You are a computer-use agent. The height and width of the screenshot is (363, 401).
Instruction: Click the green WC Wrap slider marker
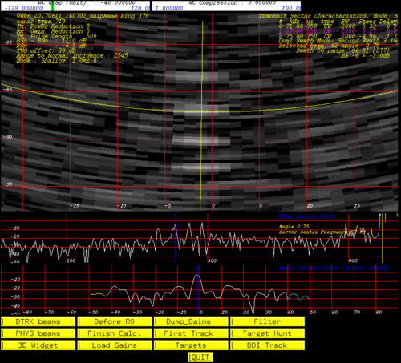[x=52, y=6]
